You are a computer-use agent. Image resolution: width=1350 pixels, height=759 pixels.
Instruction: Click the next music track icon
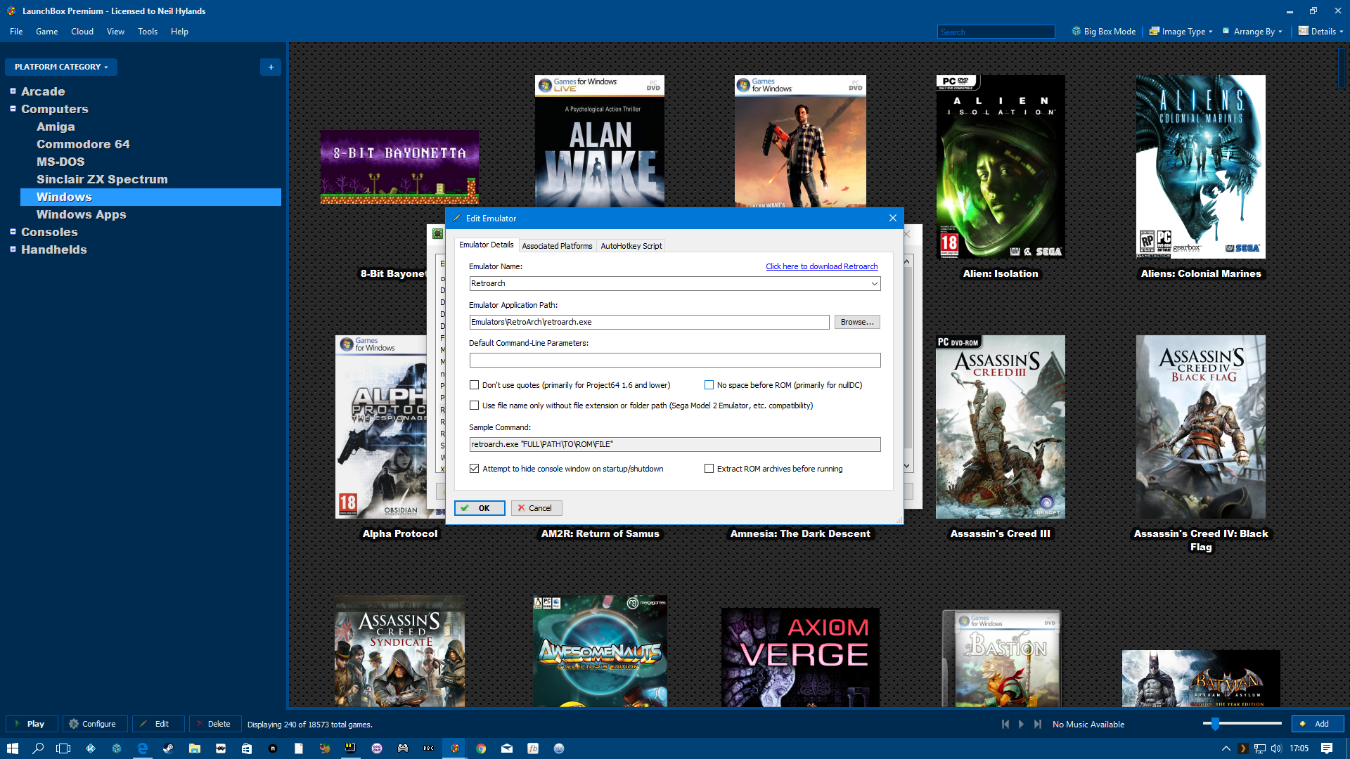pyautogui.click(x=1038, y=724)
